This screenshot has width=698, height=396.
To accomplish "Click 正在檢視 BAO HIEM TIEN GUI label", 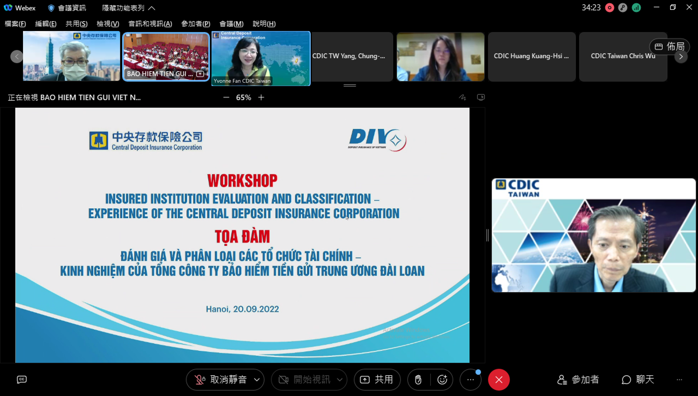I will (74, 97).
